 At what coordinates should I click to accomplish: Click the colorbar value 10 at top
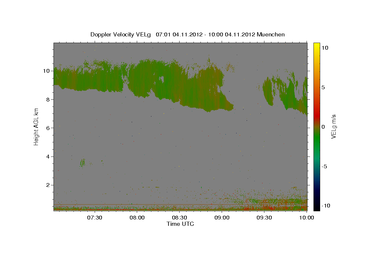pos(325,47)
